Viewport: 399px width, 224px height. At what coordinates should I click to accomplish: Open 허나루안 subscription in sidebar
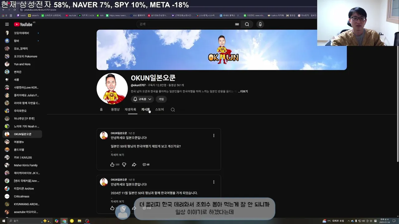[22, 119]
